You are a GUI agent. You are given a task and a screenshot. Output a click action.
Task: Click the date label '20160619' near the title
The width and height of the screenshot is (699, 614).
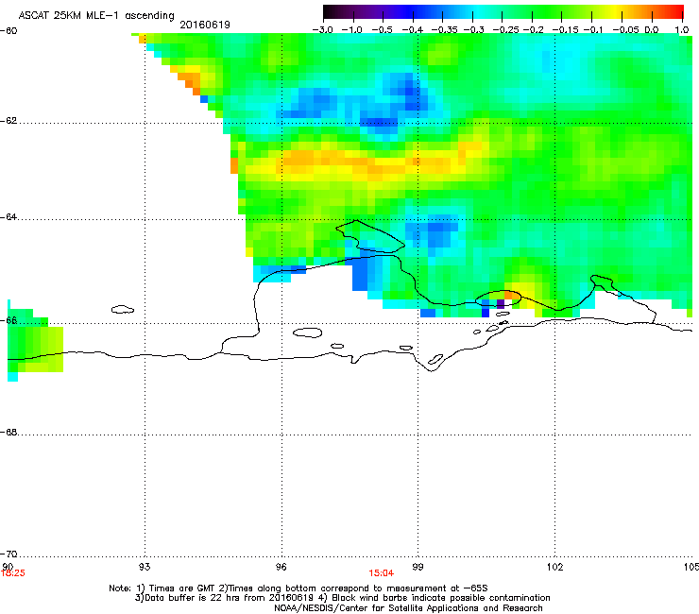(x=205, y=25)
